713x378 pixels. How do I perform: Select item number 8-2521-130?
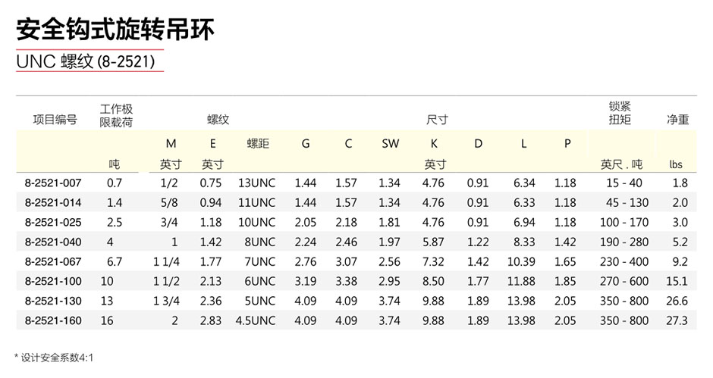tap(53, 301)
